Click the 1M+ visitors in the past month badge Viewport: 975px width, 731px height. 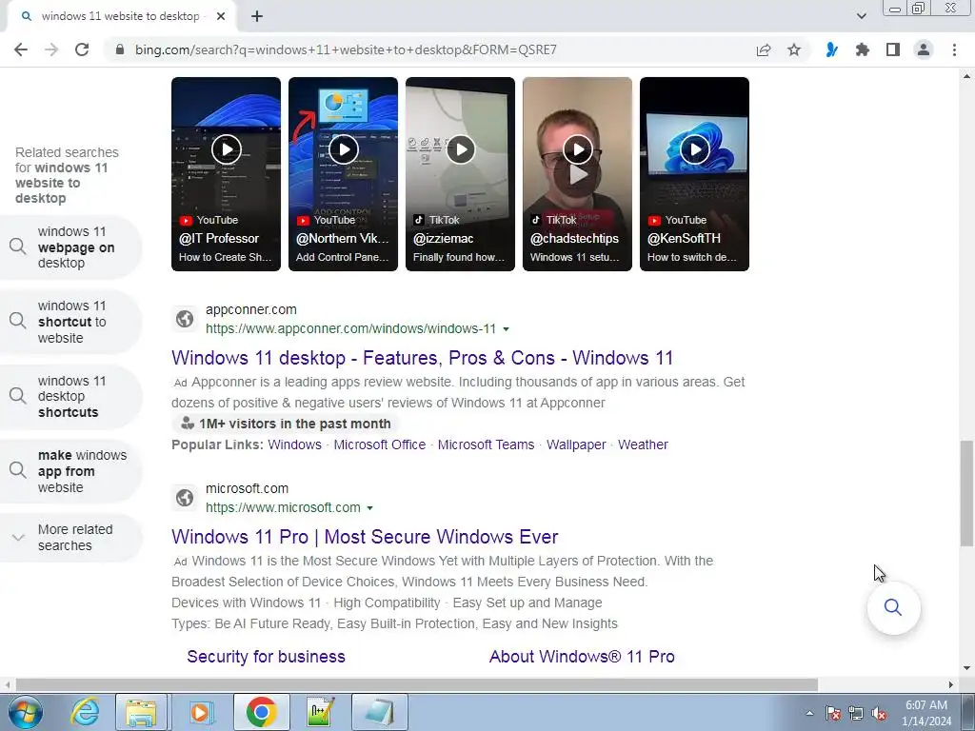[286, 424]
